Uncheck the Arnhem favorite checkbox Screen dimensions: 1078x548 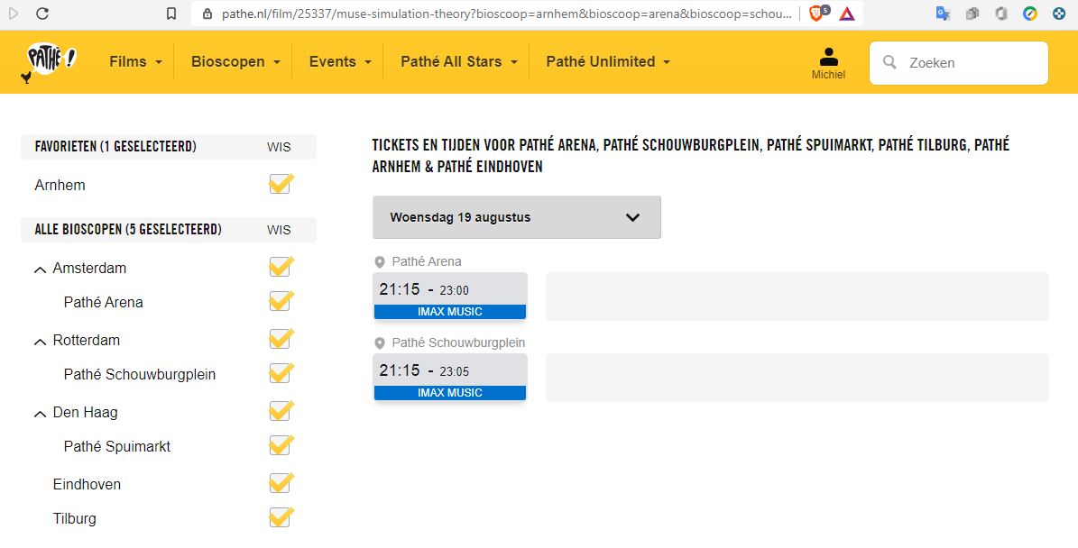[x=281, y=183]
